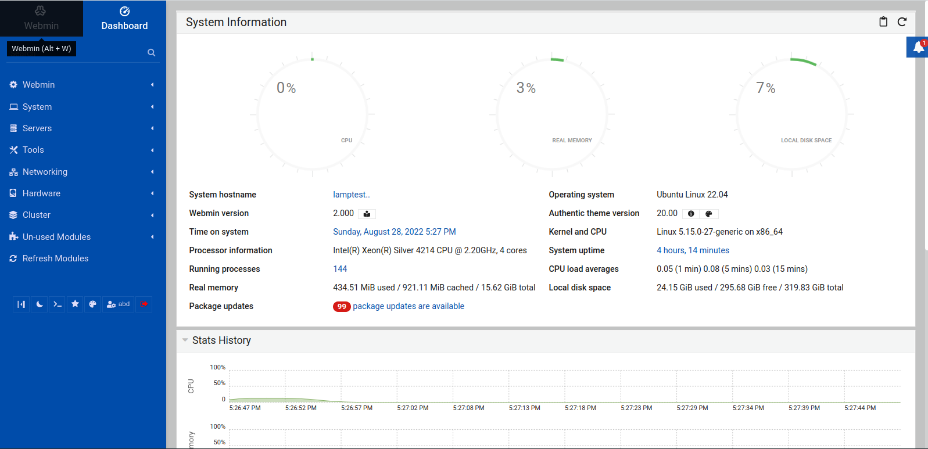Viewport: 928px width, 449px height.
Task: Expand the System menu category
Action: coord(83,107)
